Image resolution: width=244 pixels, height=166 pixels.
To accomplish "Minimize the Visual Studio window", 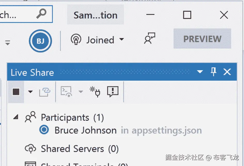I will 151,15.
